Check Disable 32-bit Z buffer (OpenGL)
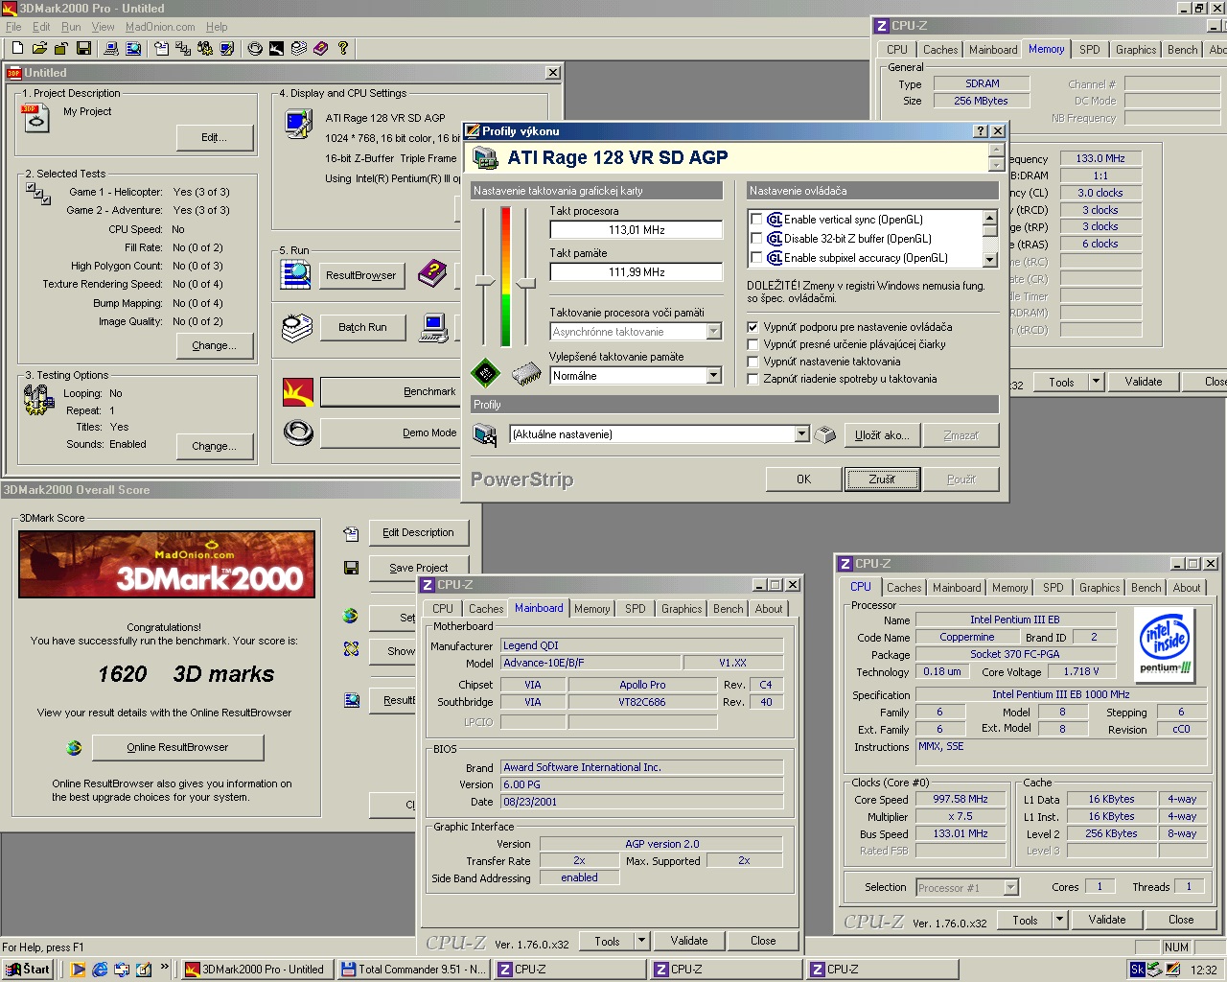 (756, 239)
